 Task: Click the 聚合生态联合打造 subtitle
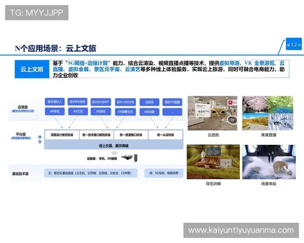[23, 111]
